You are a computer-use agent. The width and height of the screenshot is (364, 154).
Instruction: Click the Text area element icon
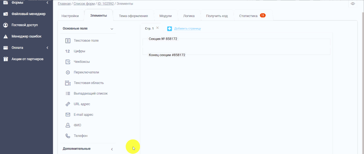68,83
